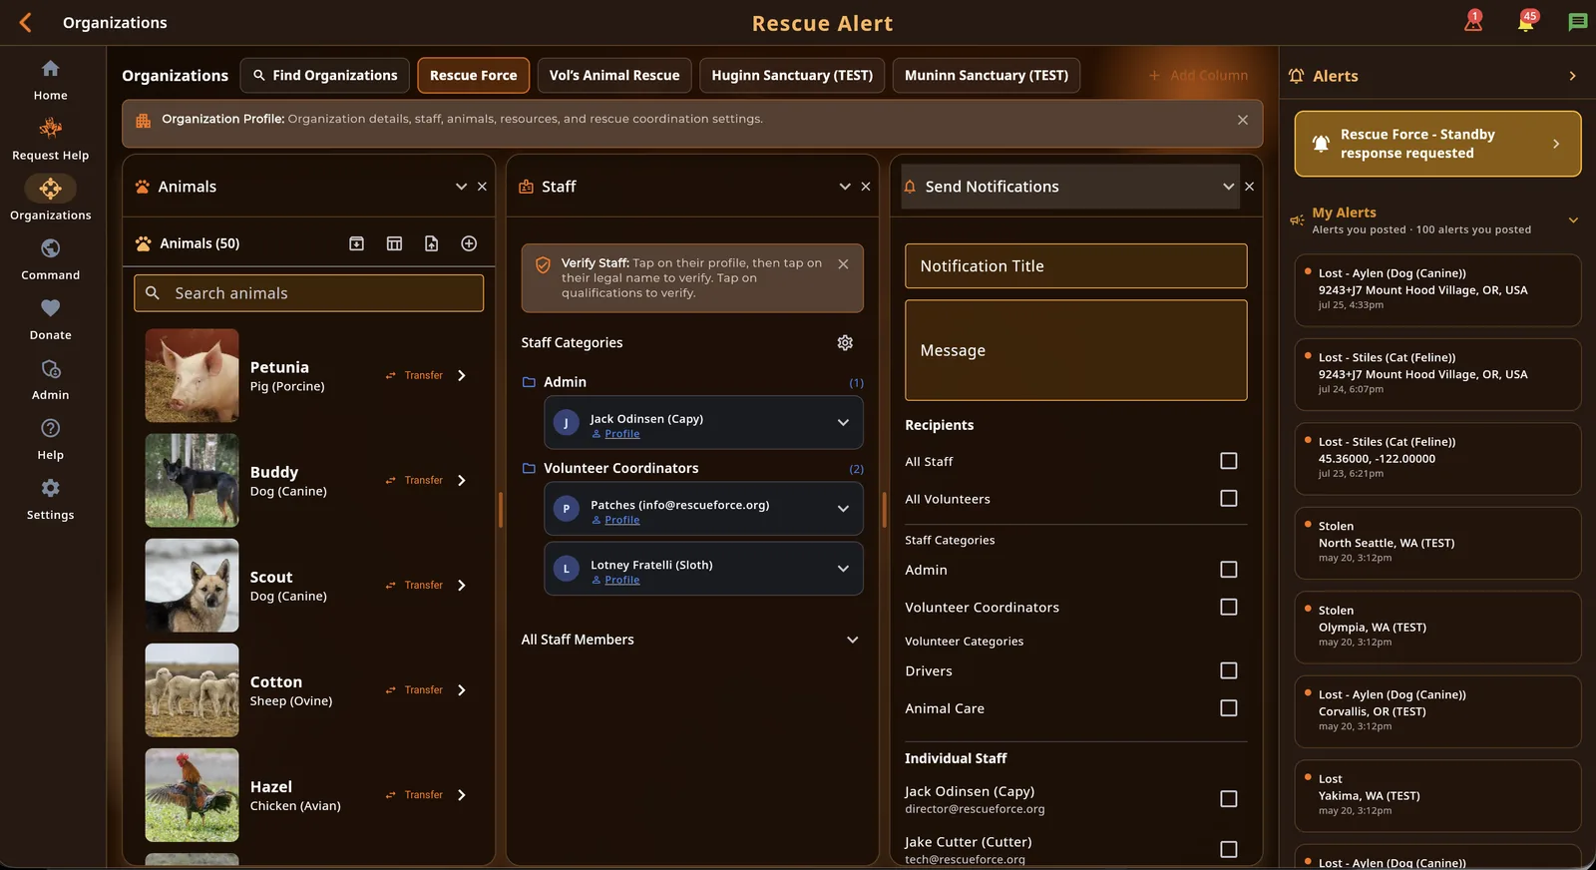This screenshot has width=1596, height=870.
Task: Check the All Volunteers box
Action: pyautogui.click(x=1229, y=498)
